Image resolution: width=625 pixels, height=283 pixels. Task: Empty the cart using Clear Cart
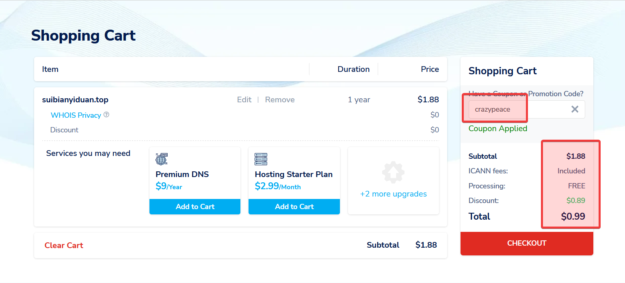coord(64,245)
